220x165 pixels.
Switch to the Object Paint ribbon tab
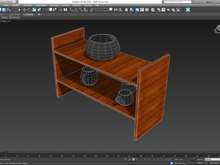click(x=14, y=15)
